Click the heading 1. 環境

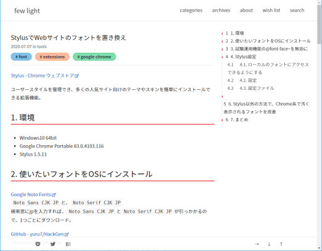click(23, 118)
